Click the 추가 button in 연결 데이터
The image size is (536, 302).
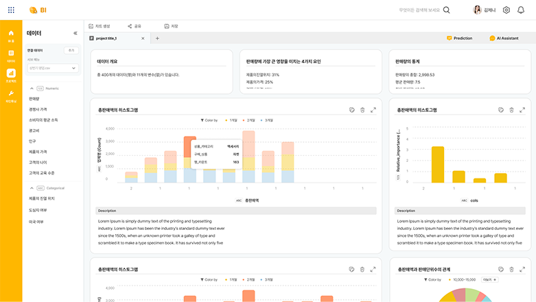(71, 50)
